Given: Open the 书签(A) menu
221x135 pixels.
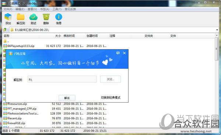Looking at the screenshot, I should click(45, 9).
